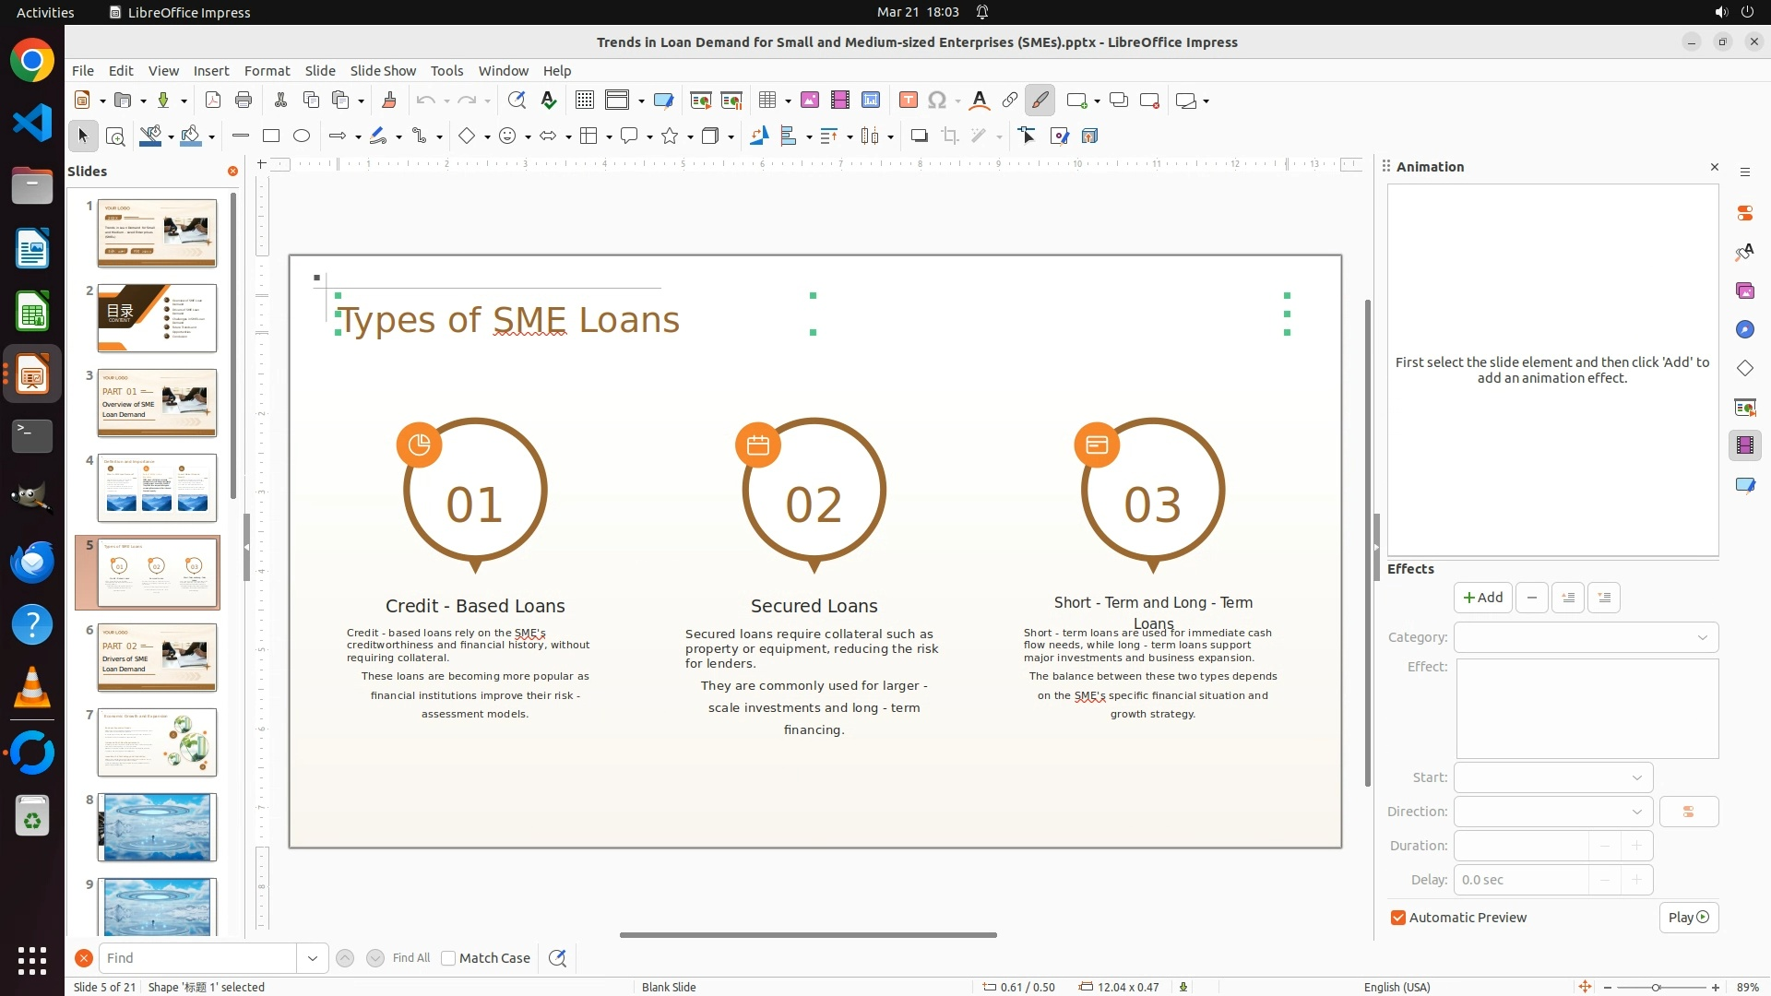Click the Start from First Slide icon
The height and width of the screenshot is (996, 1771).
(x=701, y=101)
